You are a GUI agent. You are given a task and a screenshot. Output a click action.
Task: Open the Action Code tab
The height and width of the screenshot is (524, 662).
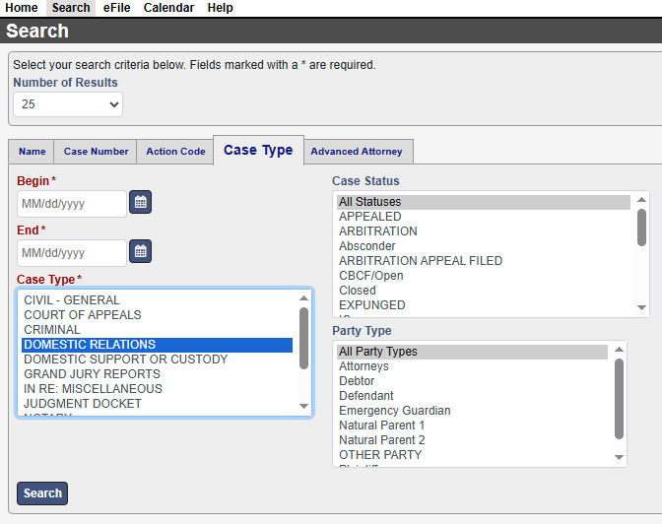point(175,152)
